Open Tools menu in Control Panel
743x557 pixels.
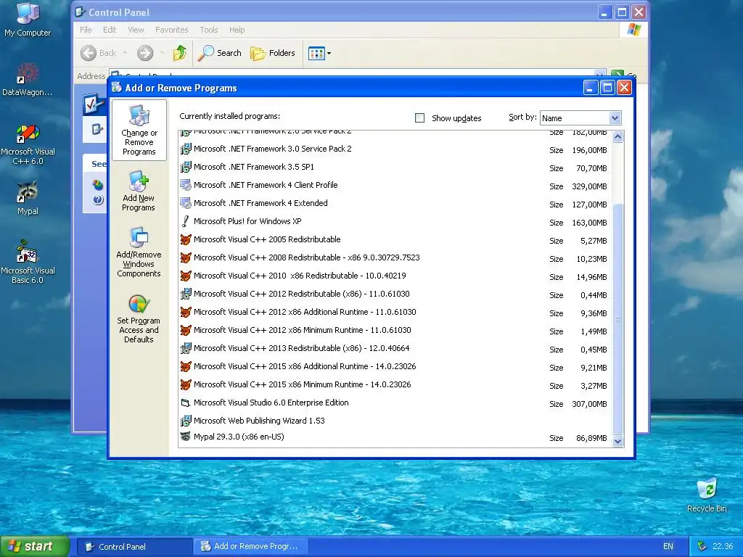pyautogui.click(x=209, y=30)
